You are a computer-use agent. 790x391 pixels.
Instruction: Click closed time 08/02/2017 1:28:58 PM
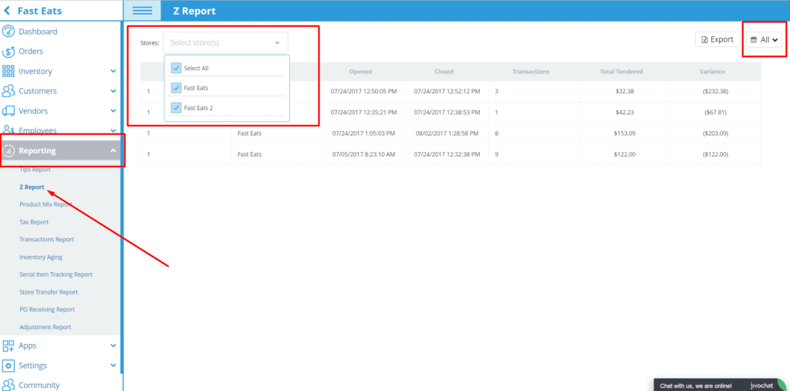point(447,133)
